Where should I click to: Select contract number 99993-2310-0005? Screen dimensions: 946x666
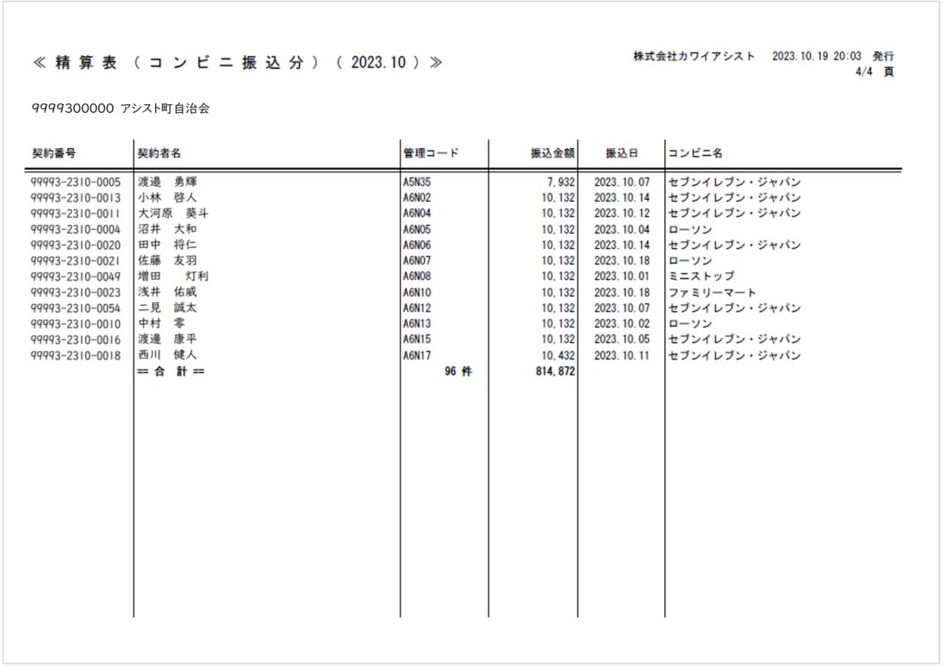coord(76,183)
